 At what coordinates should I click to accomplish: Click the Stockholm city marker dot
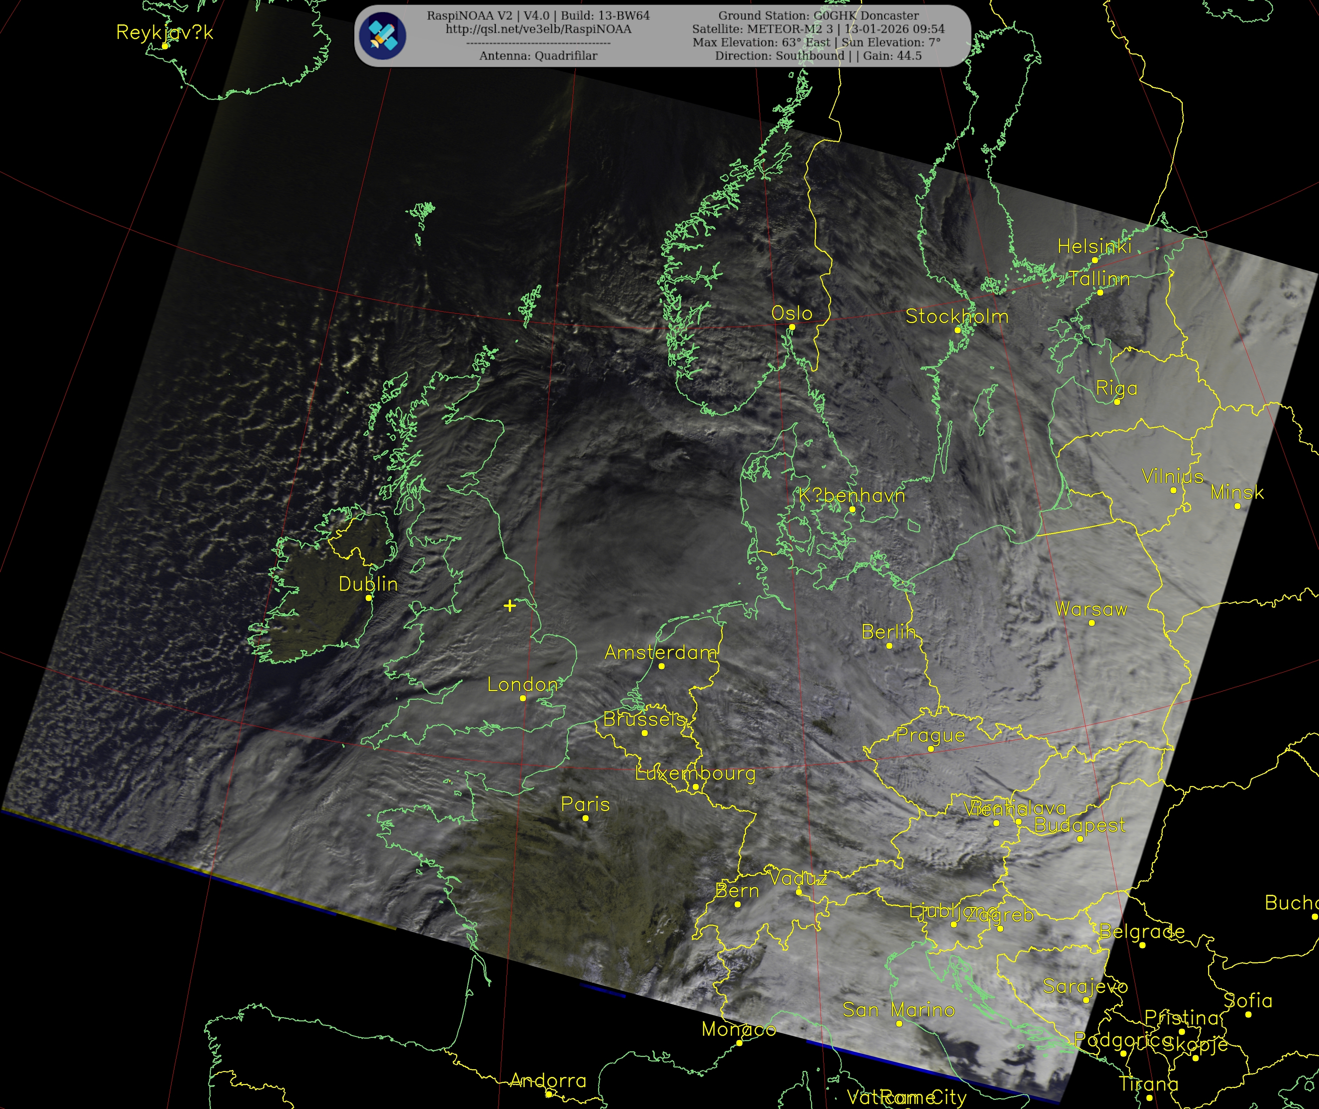(x=957, y=330)
